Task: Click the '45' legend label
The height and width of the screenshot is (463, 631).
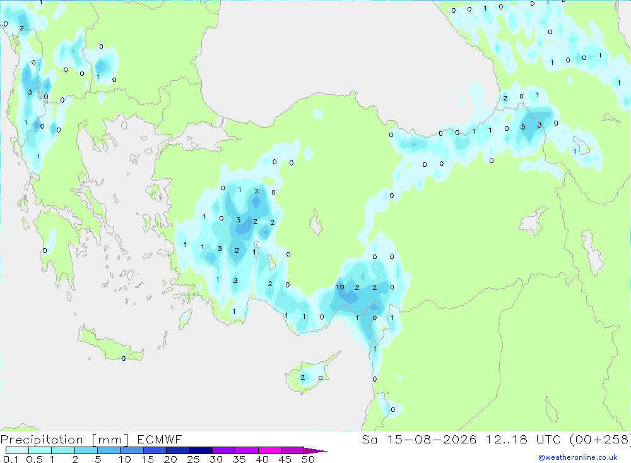Action: pyautogui.click(x=285, y=459)
